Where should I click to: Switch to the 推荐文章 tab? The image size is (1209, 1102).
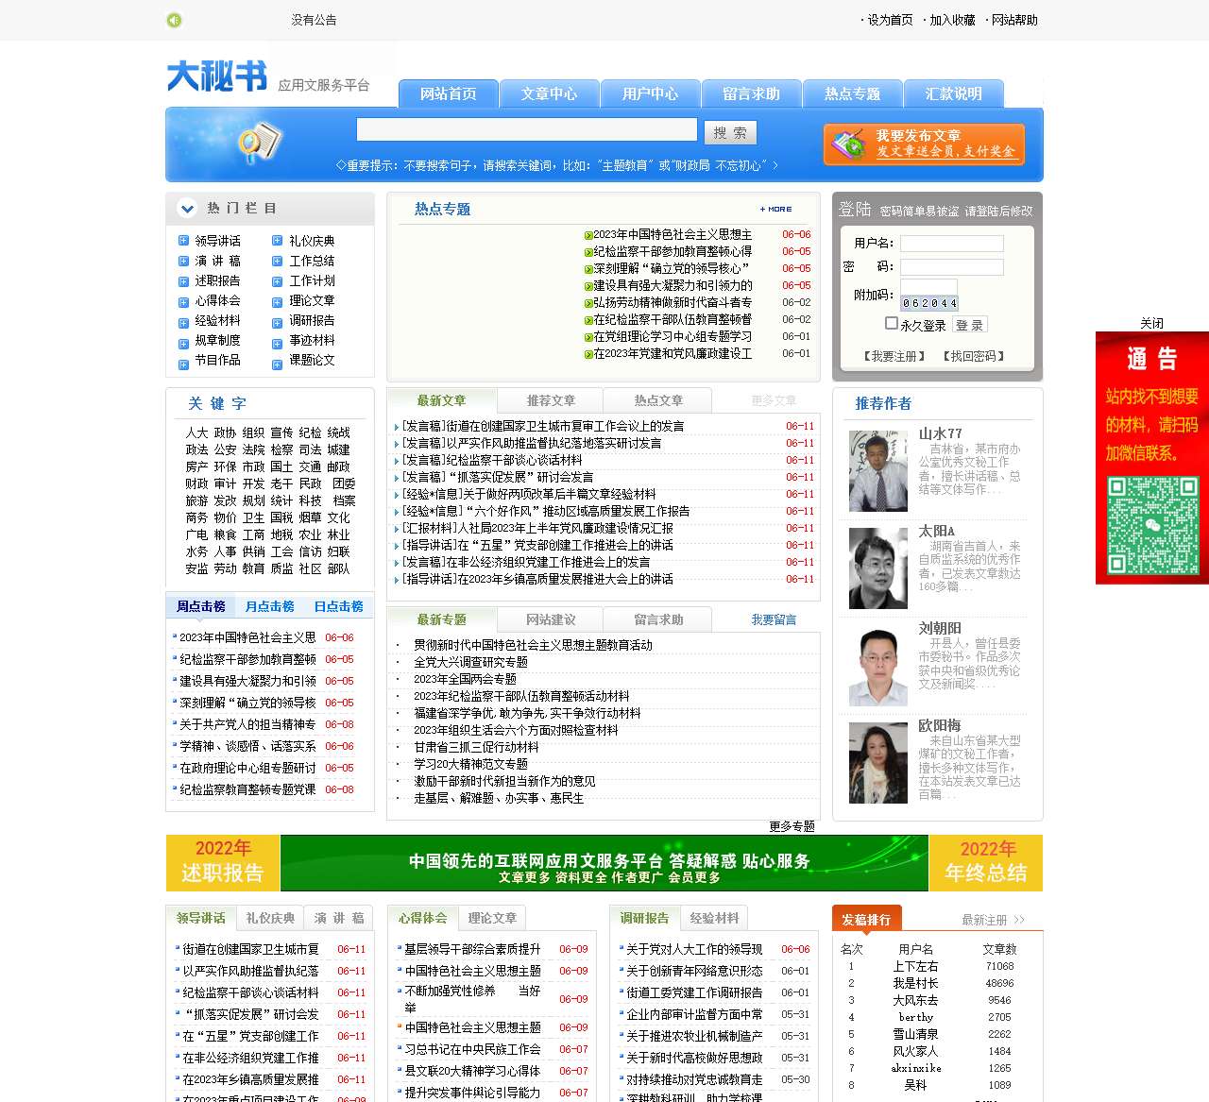coord(551,400)
